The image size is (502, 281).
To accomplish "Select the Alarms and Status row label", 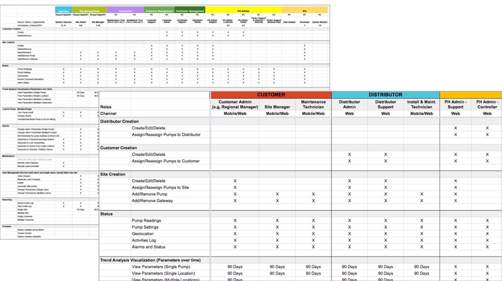I will coord(149,247).
